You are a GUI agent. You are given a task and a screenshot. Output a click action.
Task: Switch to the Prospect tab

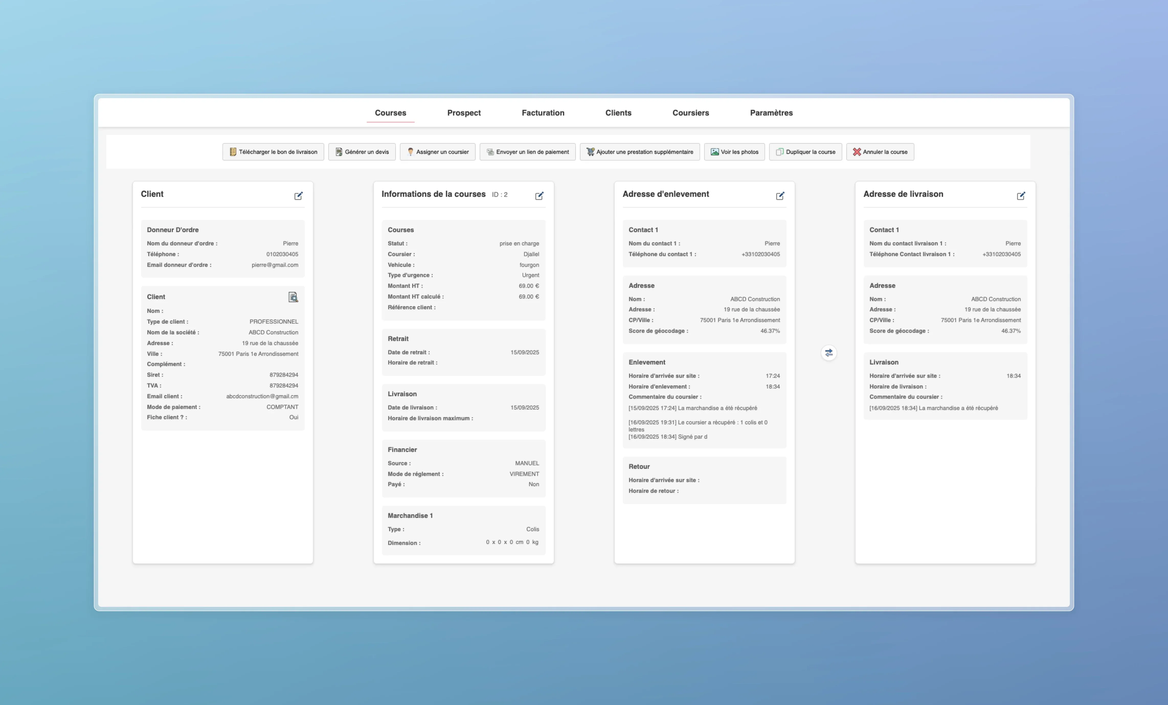[464, 113]
